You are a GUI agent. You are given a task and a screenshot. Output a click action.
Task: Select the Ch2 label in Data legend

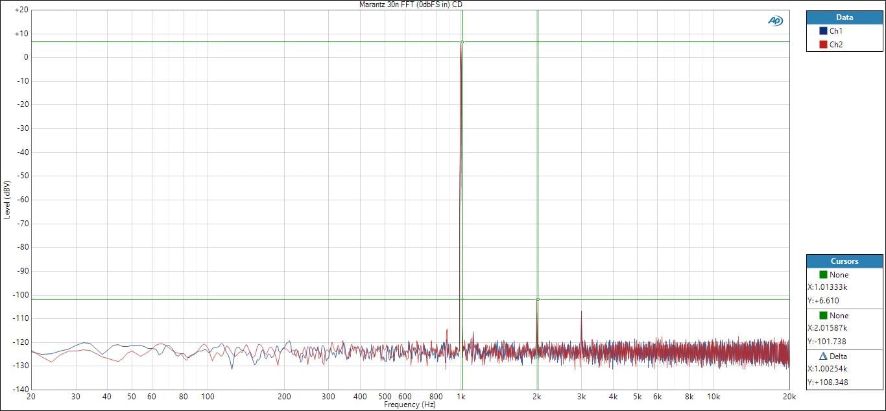pyautogui.click(x=836, y=45)
